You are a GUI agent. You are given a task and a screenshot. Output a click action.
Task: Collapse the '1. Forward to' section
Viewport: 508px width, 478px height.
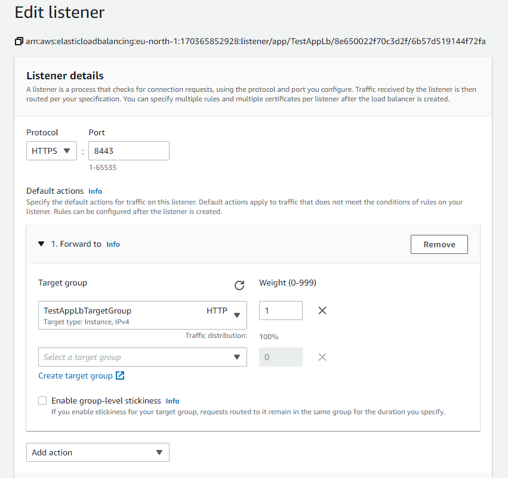[41, 244]
